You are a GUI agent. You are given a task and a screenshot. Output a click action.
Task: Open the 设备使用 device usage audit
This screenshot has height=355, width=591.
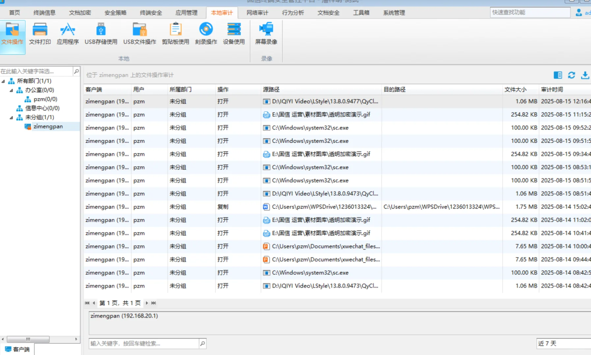[x=234, y=34]
